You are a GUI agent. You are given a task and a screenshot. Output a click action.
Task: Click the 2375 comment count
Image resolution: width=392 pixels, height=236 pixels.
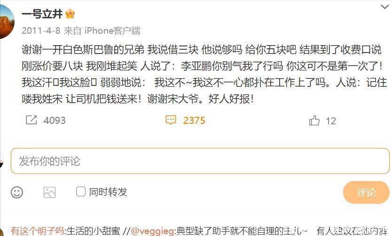(194, 121)
